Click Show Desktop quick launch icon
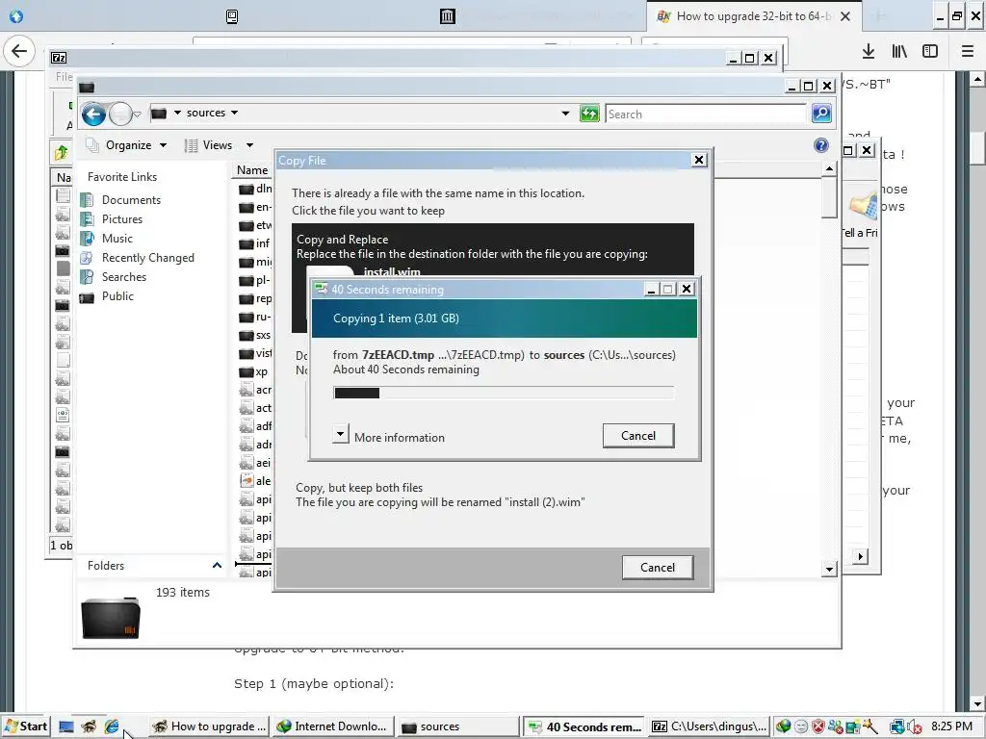This screenshot has height=739, width=986. click(66, 726)
